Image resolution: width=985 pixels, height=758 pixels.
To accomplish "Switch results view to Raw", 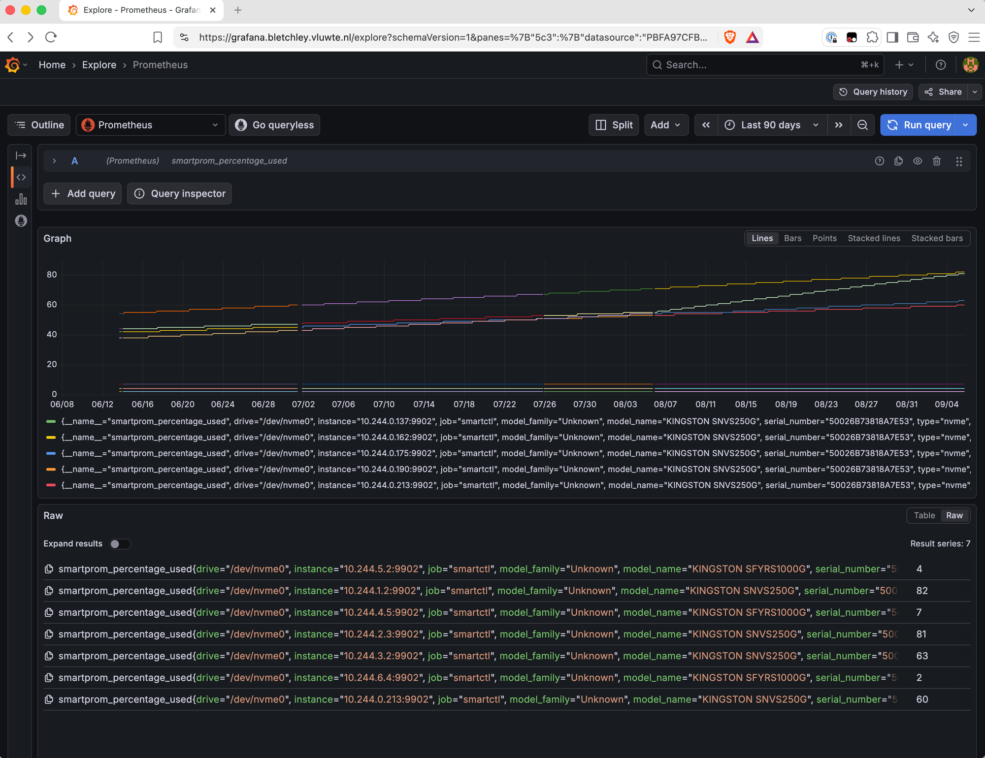I will [954, 515].
